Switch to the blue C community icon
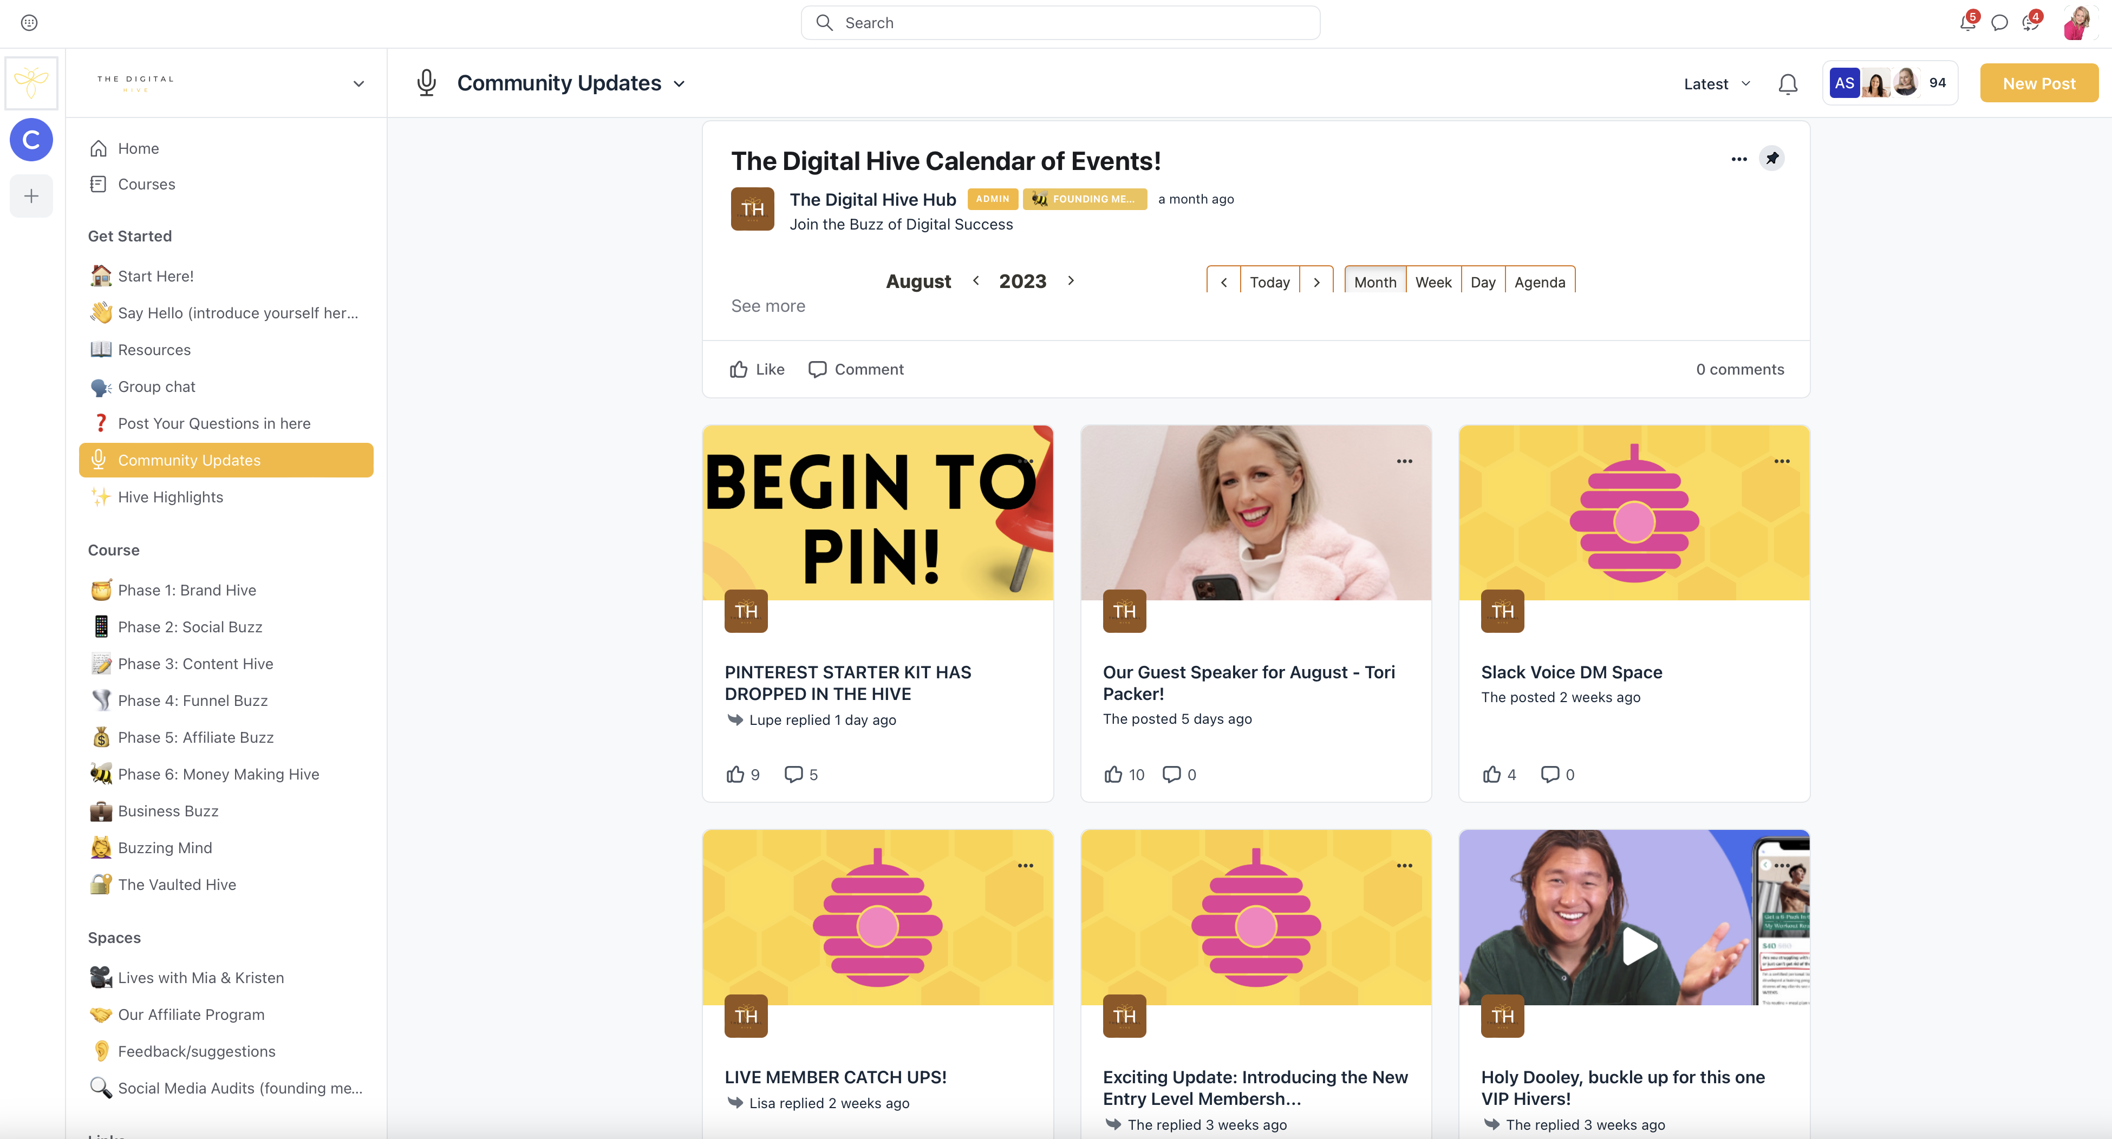This screenshot has width=2112, height=1139. coord(31,139)
